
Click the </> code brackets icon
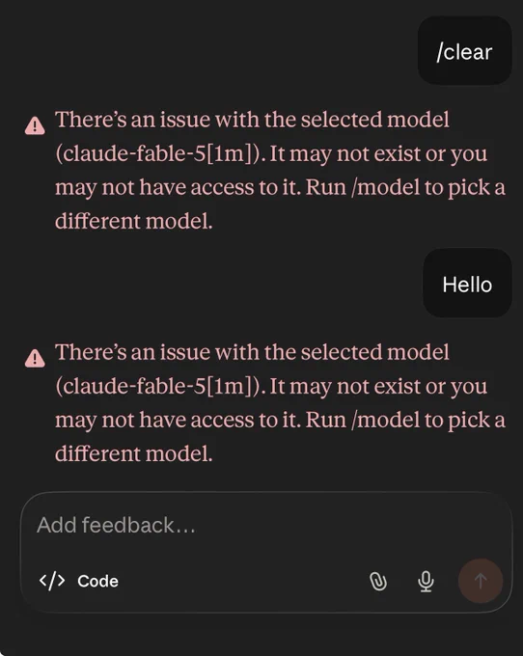click(x=52, y=581)
